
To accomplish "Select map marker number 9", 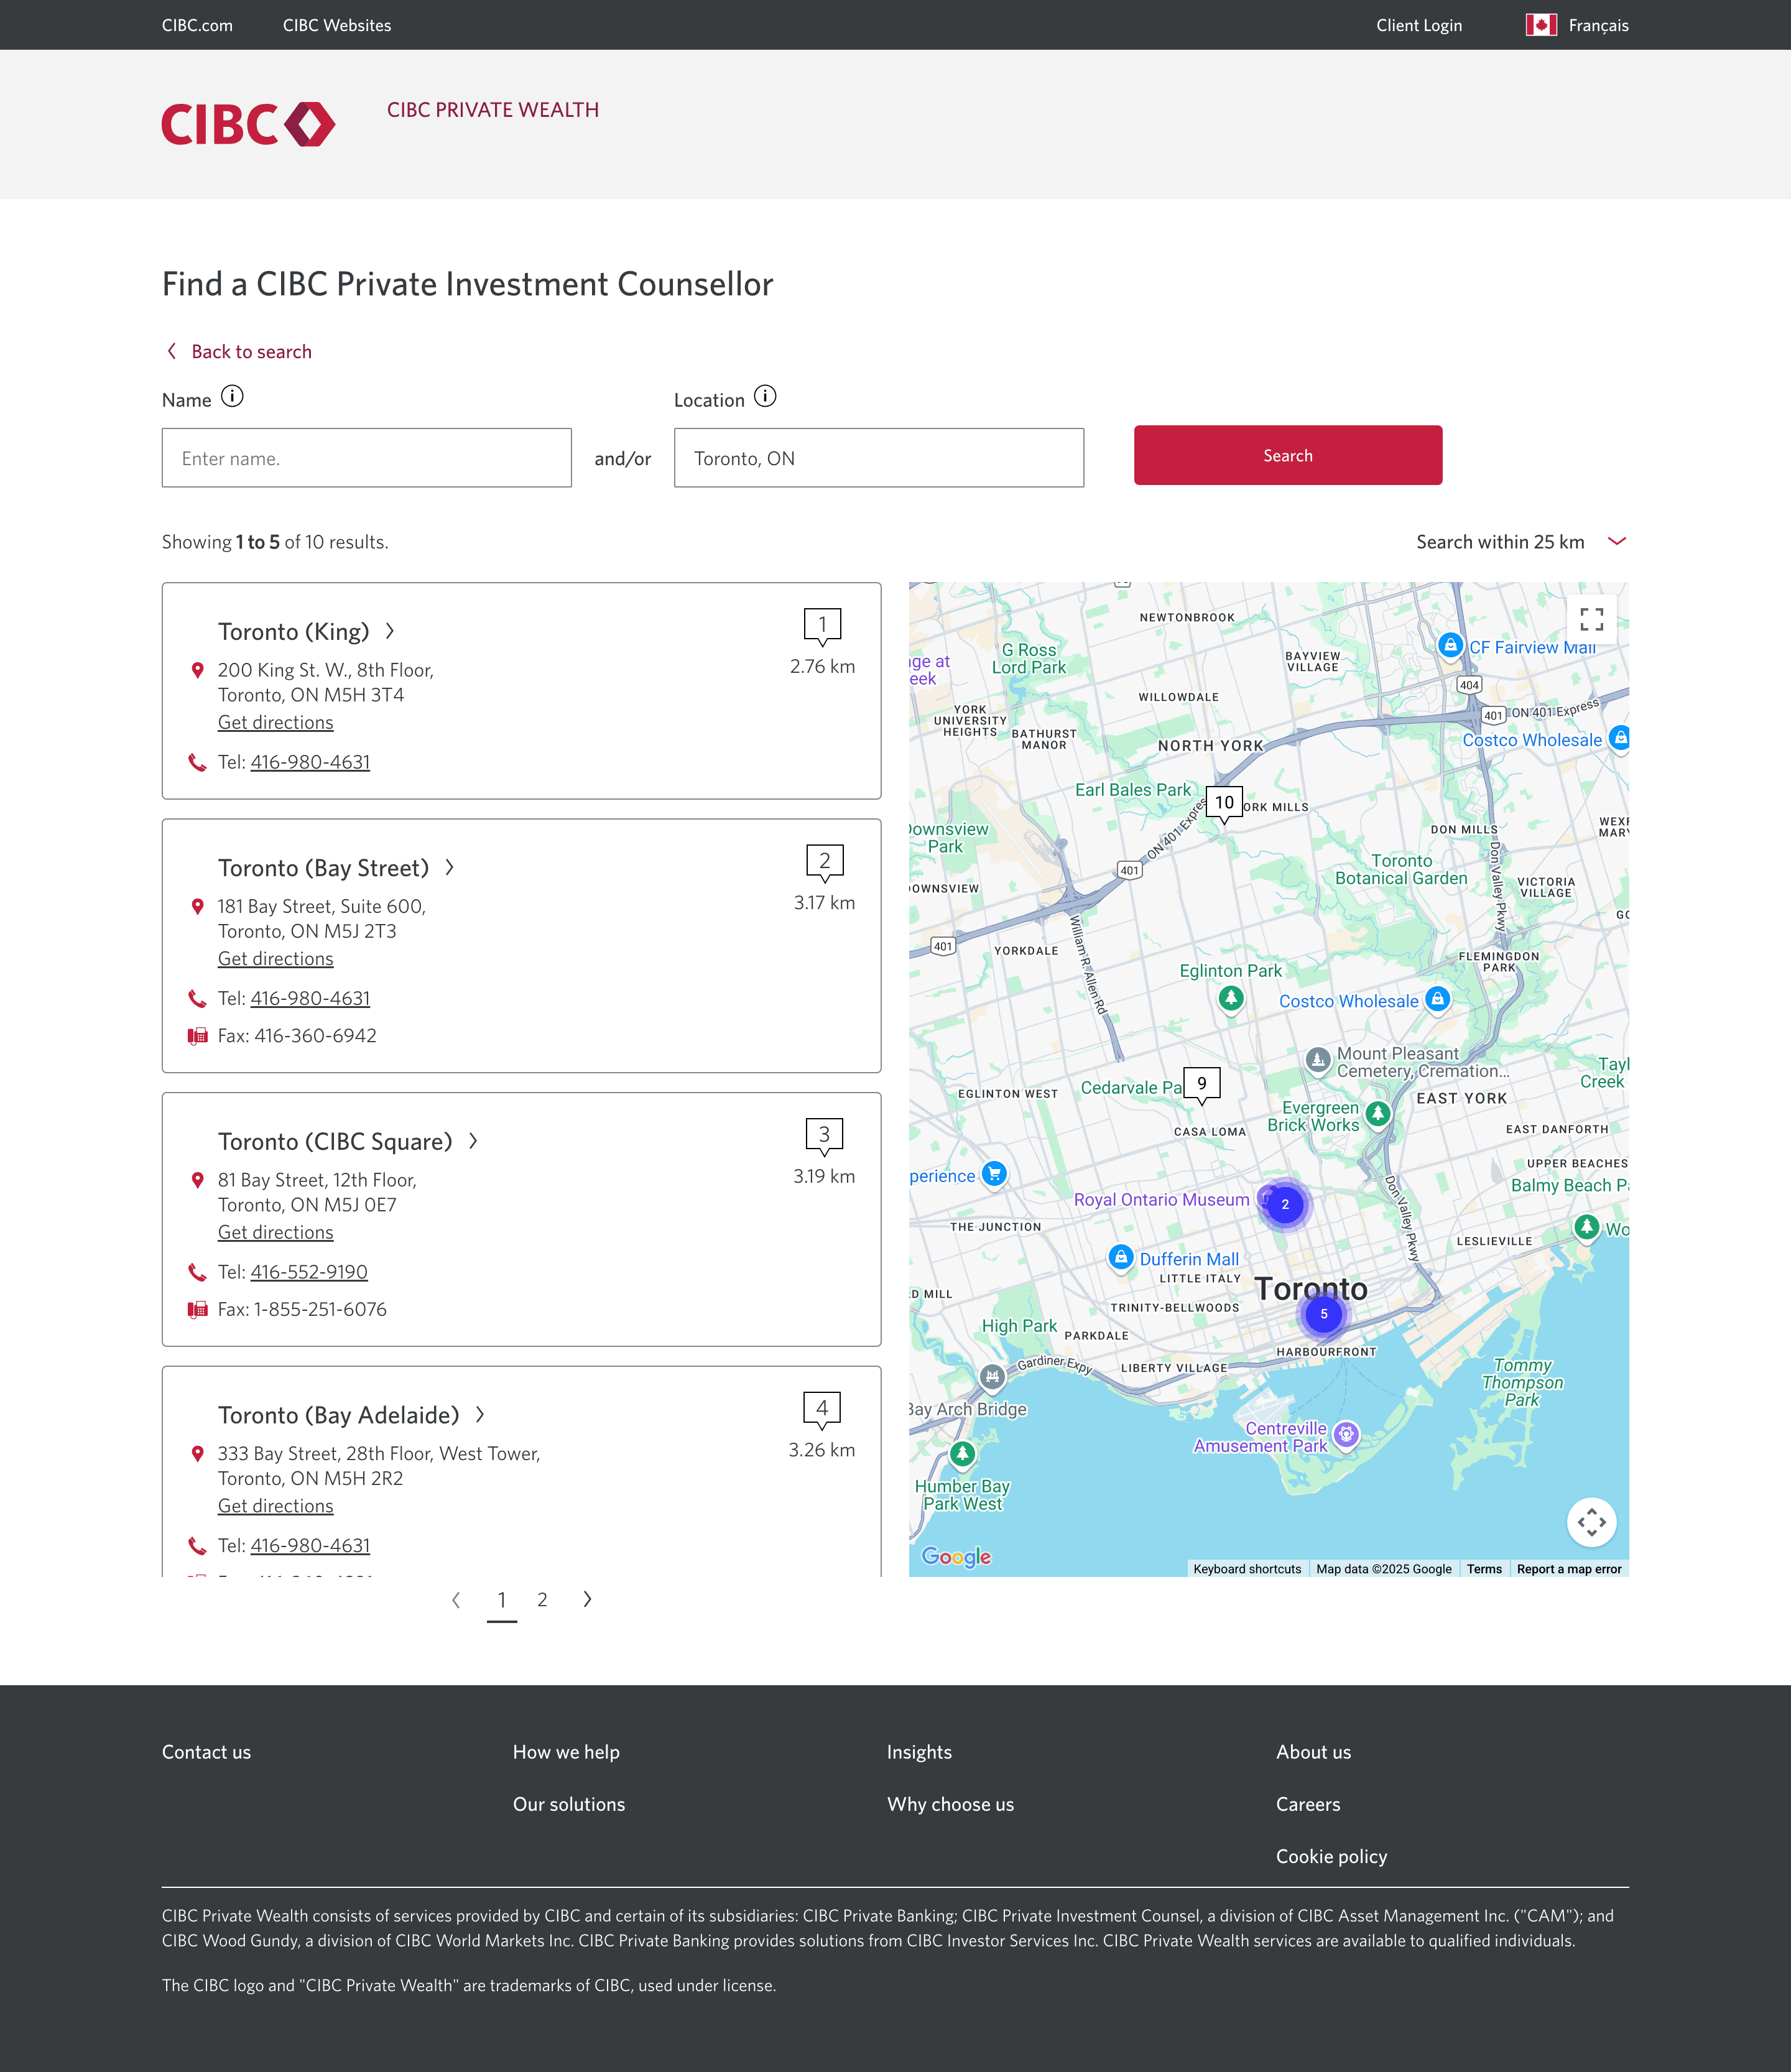I will (x=1202, y=1085).
